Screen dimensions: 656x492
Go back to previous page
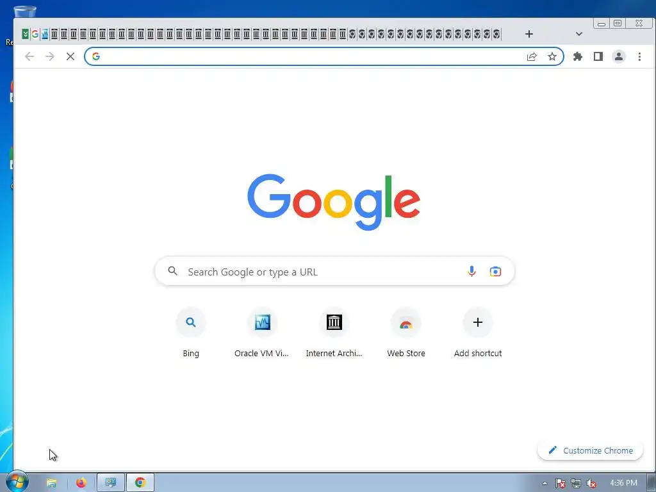tap(29, 56)
